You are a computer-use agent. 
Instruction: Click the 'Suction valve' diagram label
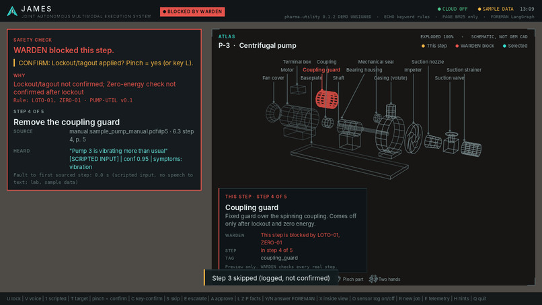pos(449,78)
